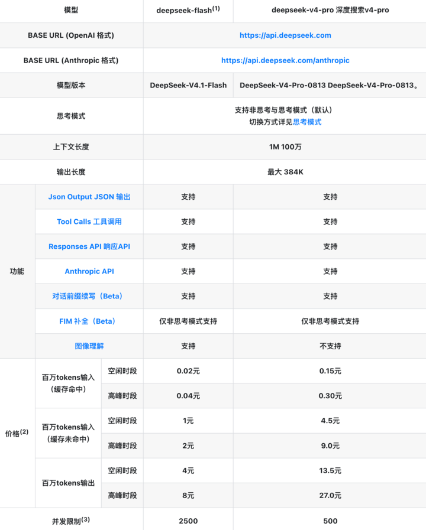
Task: Click the BASE URL (Anthropic 格式) label
Action: click(71, 60)
